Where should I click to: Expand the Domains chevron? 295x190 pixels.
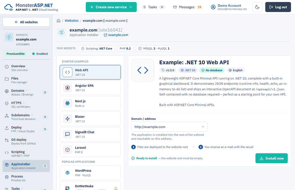click(26, 90)
